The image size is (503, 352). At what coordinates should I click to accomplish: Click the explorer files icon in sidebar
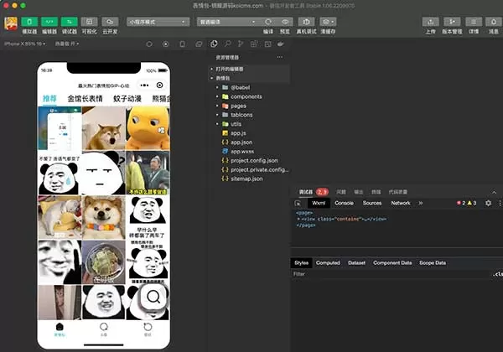(215, 44)
